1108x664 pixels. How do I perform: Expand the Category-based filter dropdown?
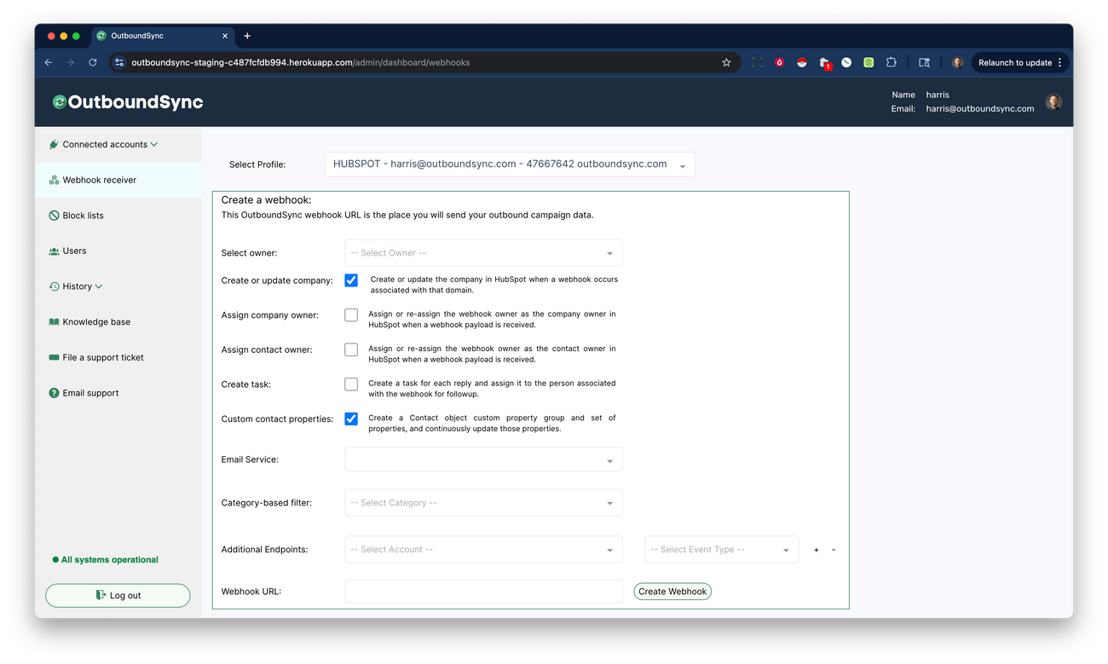pyautogui.click(x=482, y=502)
